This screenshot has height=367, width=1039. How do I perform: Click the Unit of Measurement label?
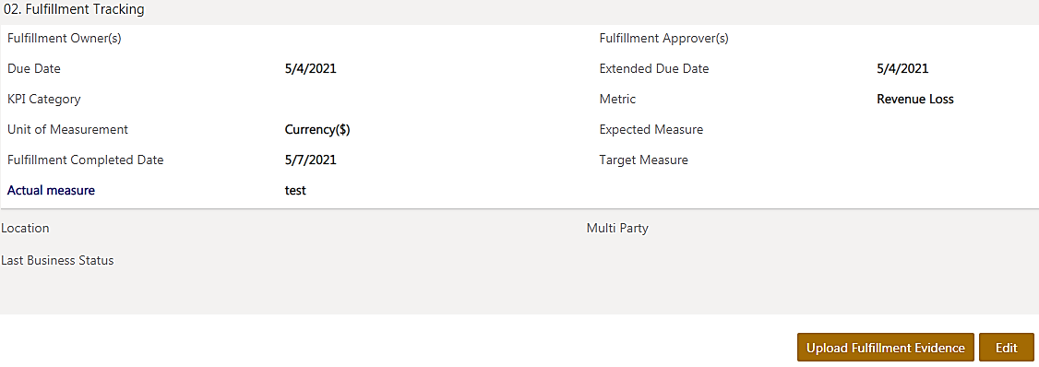coord(67,130)
